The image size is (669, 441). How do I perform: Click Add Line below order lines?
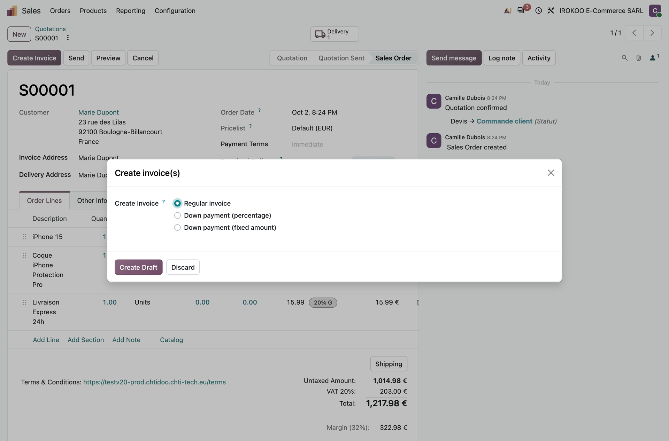tap(46, 340)
